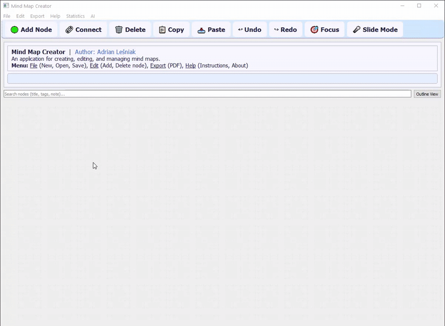The image size is (445, 326).
Task: Click the Redo arrow icon
Action: [x=278, y=29]
